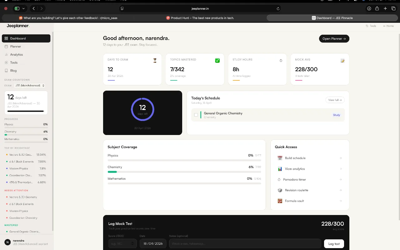The width and height of the screenshot is (400, 250).
Task: Click the narendra profile avatar
Action: pyautogui.click(x=7, y=242)
